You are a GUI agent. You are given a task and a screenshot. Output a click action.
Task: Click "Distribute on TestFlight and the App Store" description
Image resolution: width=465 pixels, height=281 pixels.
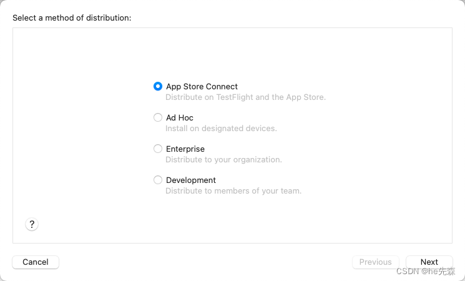(x=245, y=97)
